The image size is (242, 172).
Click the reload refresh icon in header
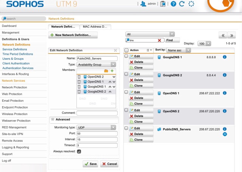pos(182,4)
